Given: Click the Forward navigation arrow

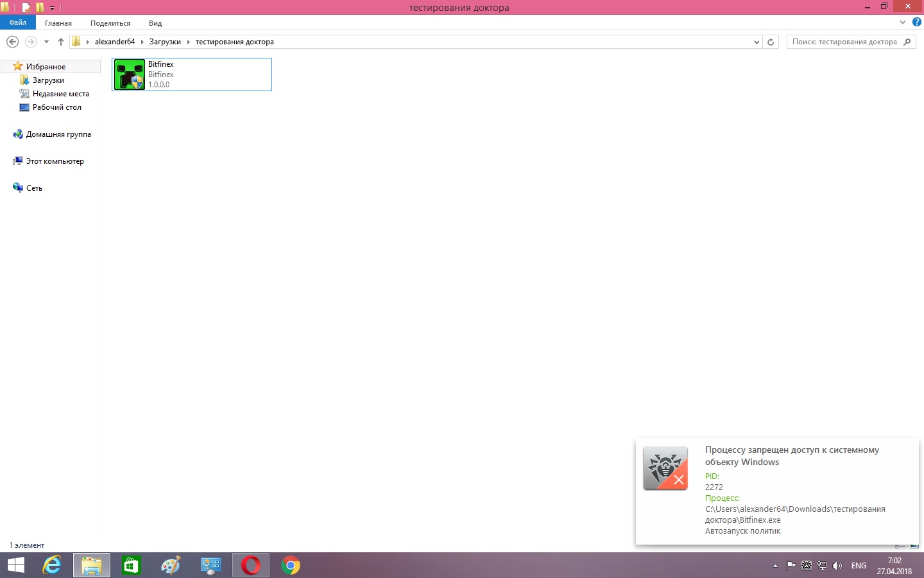Looking at the screenshot, I should [31, 42].
